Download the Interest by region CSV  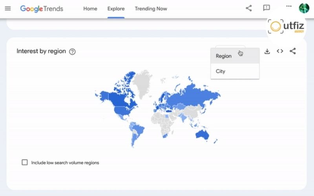[267, 51]
